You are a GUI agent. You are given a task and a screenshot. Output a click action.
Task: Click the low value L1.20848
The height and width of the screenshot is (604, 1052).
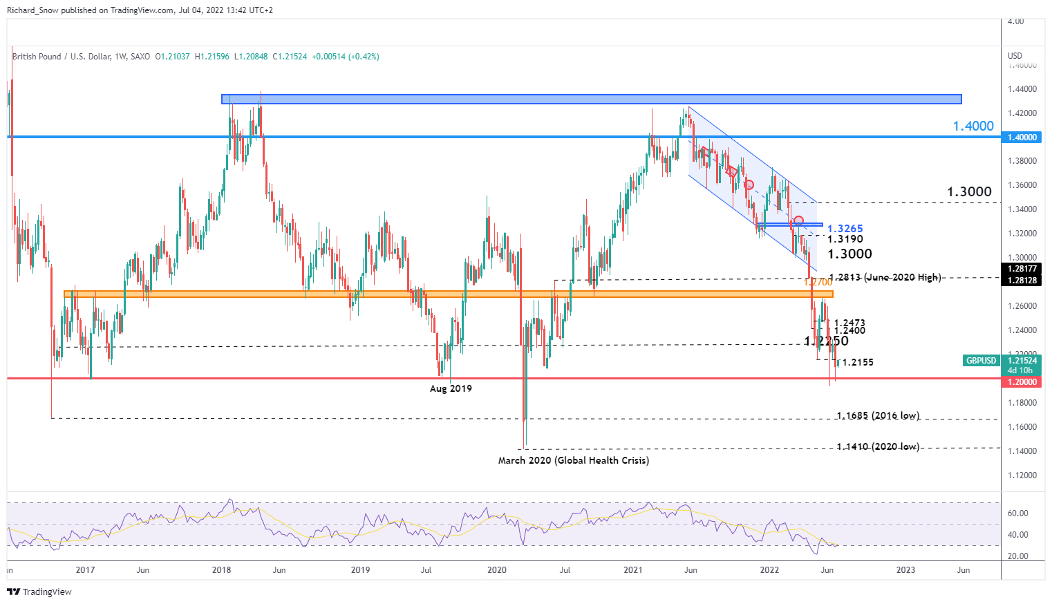[252, 57]
